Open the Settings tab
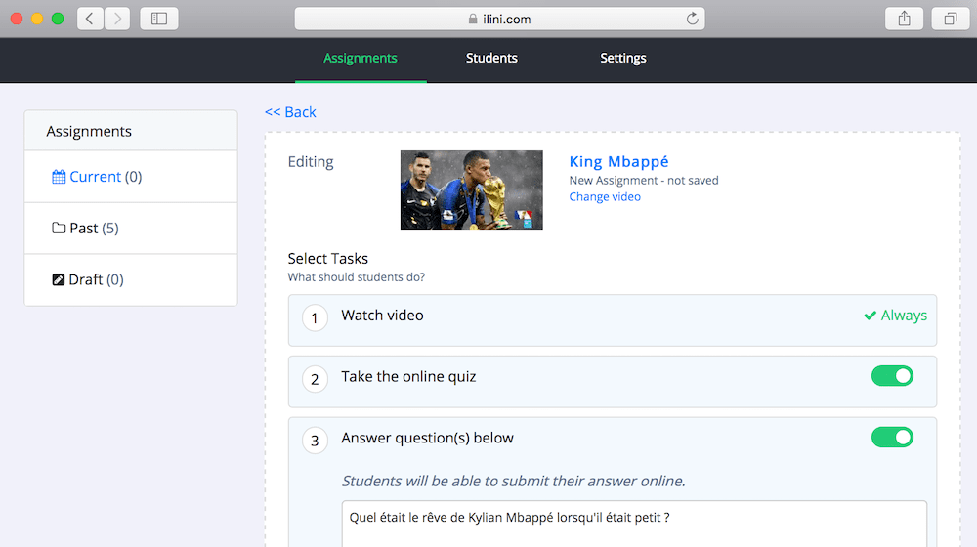The width and height of the screenshot is (977, 547). tap(623, 59)
